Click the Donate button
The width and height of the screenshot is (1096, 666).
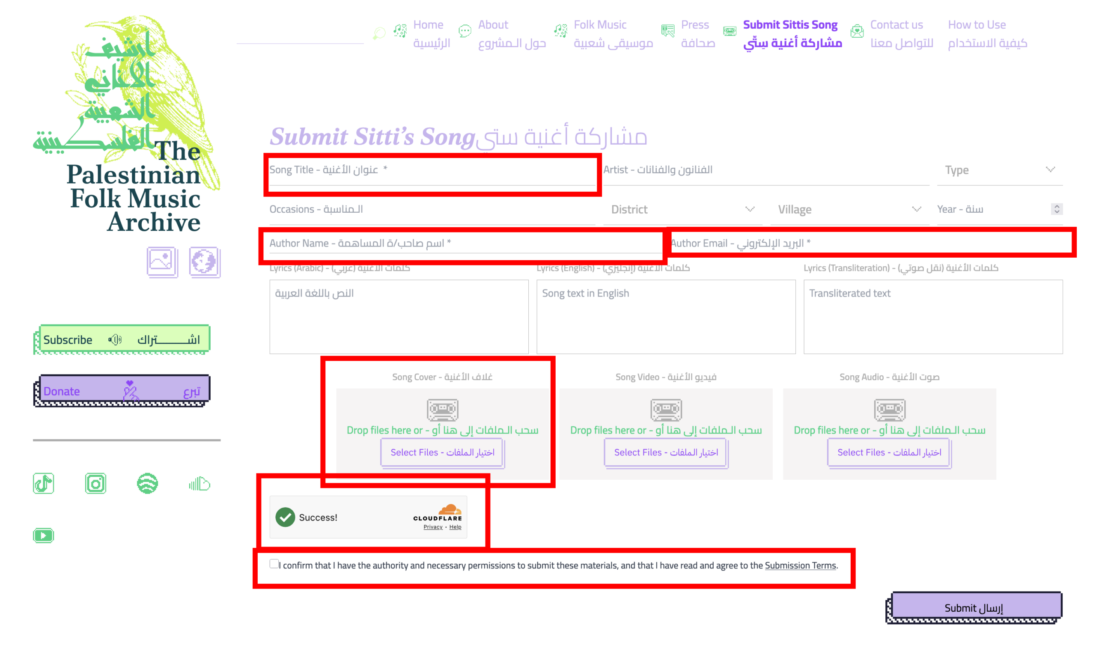tap(122, 391)
